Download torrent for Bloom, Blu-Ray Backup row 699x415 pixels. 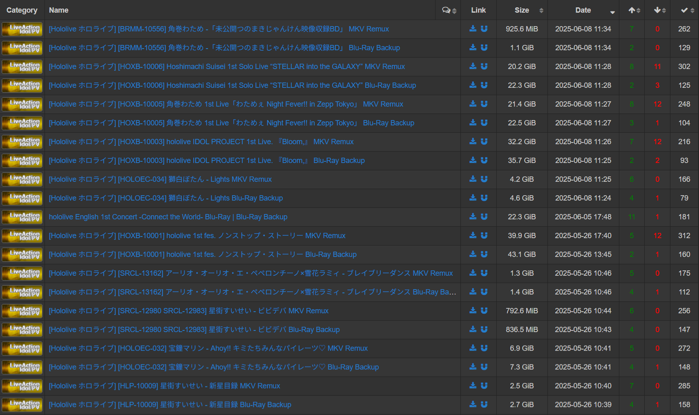coord(473,160)
